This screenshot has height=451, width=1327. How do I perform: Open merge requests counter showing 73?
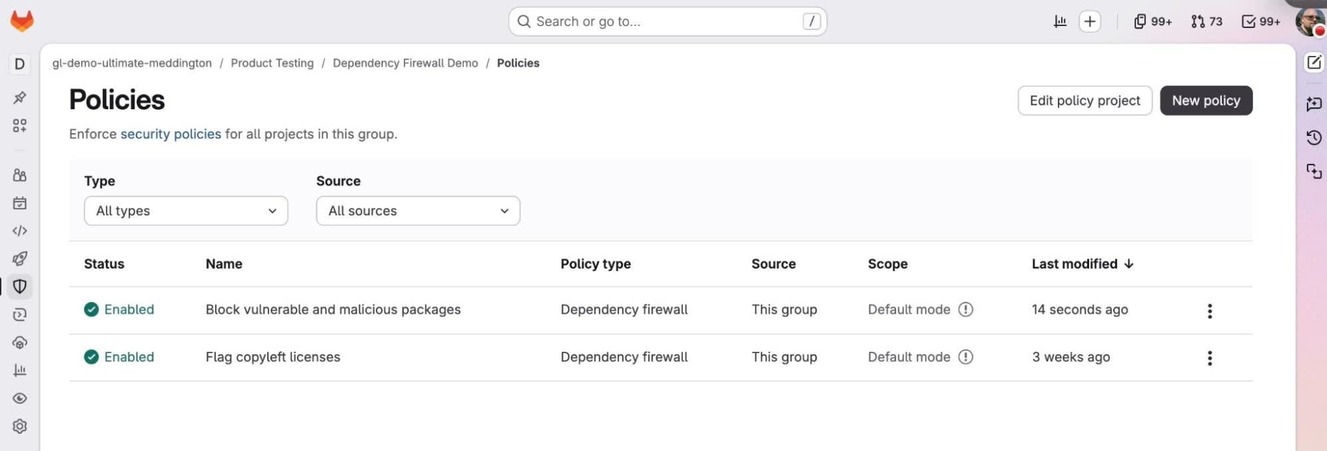(x=1206, y=21)
